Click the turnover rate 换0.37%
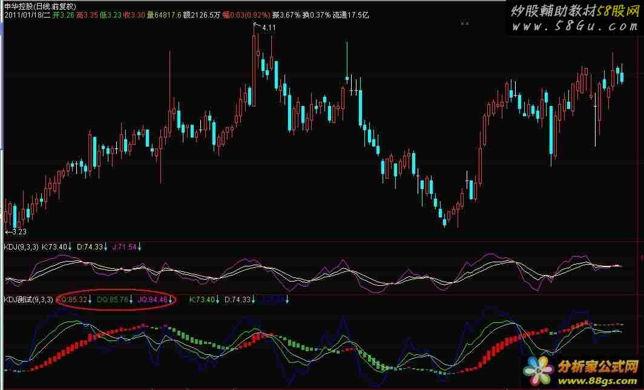 (x=316, y=15)
